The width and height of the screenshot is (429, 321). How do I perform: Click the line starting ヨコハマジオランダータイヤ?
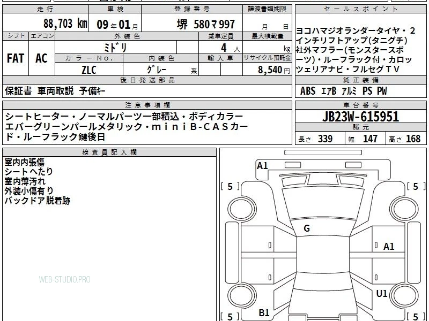click(356, 30)
